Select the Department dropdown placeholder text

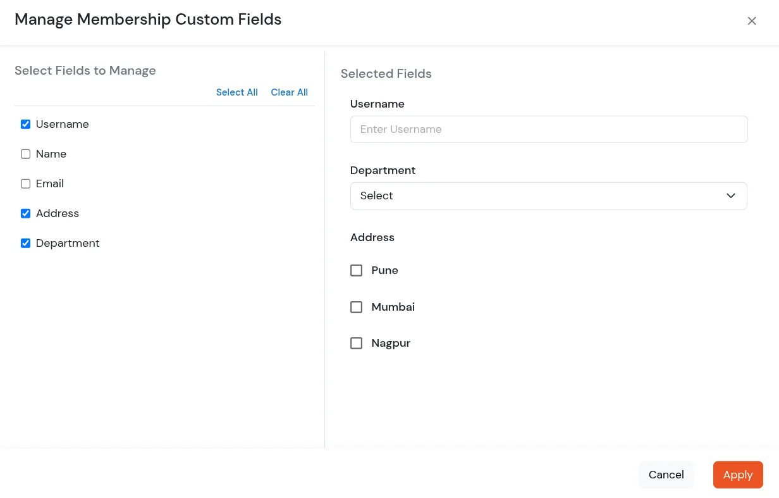(x=376, y=196)
